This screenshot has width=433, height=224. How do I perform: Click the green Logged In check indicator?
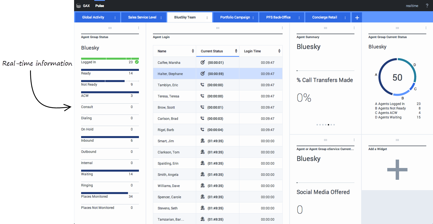tap(137, 62)
